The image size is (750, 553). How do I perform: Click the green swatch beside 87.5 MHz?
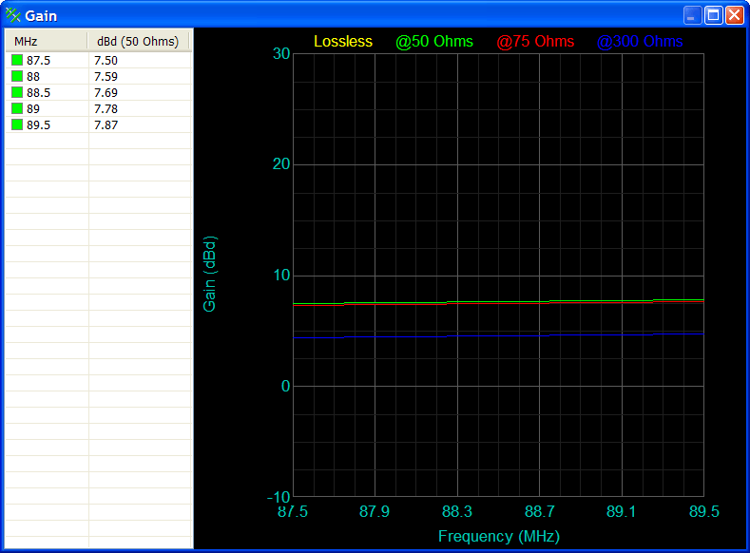tap(17, 60)
